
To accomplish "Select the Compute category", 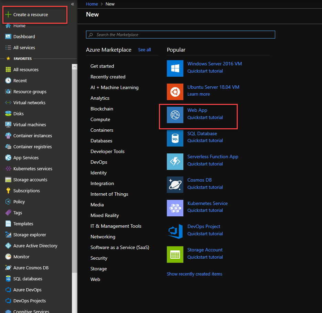I will click(x=100, y=120).
